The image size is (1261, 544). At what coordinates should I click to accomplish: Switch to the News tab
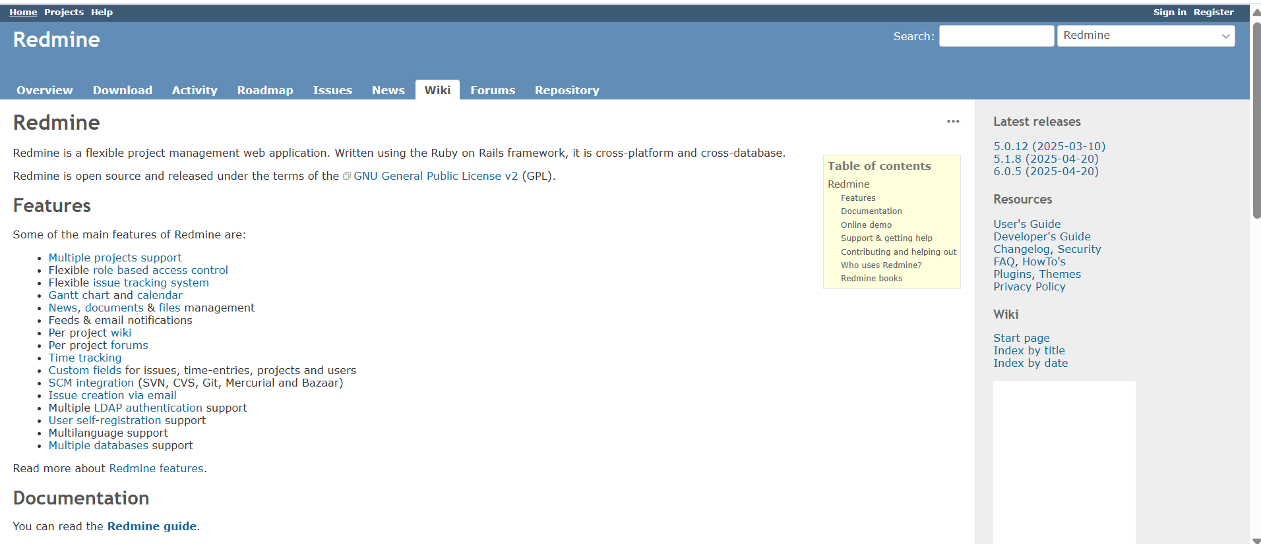[x=388, y=90]
